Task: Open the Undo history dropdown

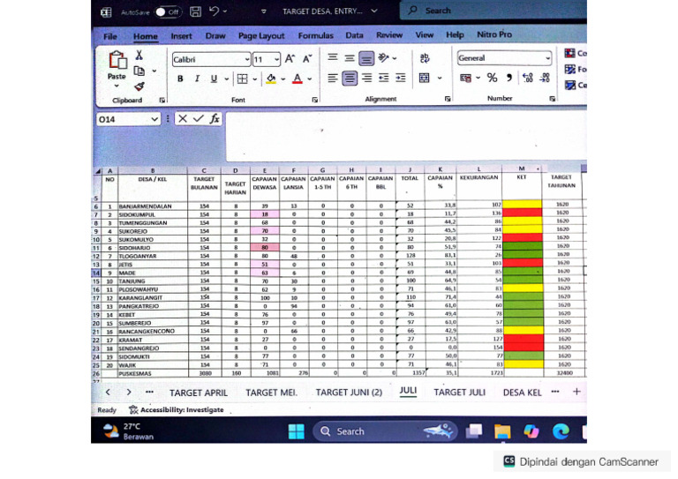Action: [x=225, y=11]
